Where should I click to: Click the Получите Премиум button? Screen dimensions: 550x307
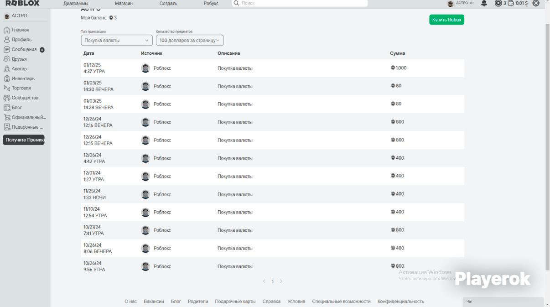tap(24, 140)
